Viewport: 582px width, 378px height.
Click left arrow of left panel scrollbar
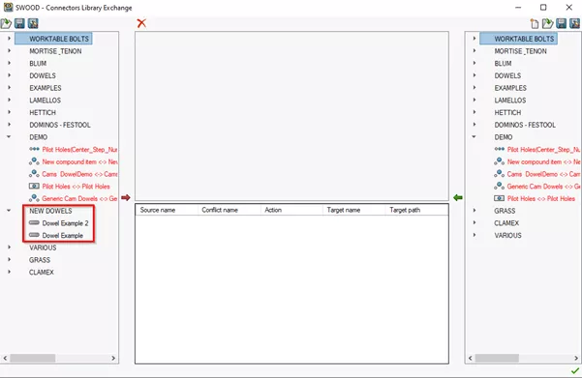[x=5, y=358]
